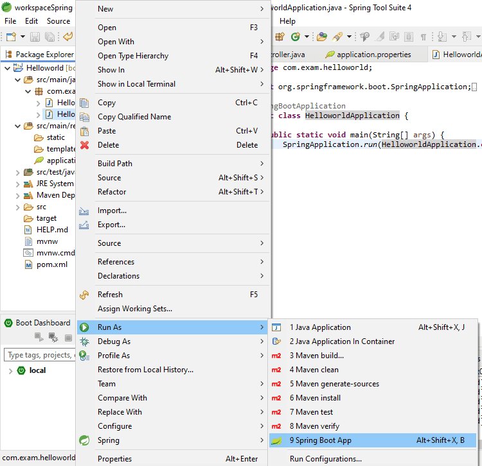Run as 1 Java Application

coord(373,327)
